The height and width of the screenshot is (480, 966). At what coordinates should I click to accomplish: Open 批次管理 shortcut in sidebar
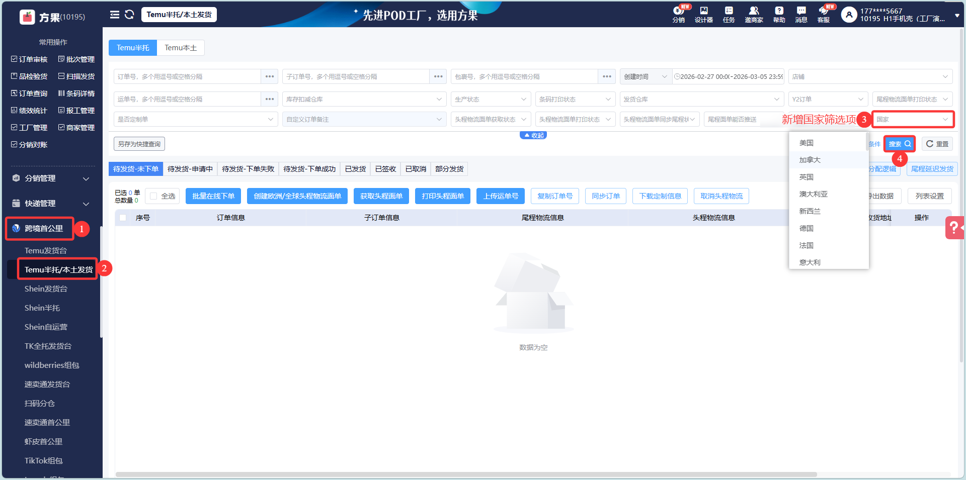(x=76, y=59)
